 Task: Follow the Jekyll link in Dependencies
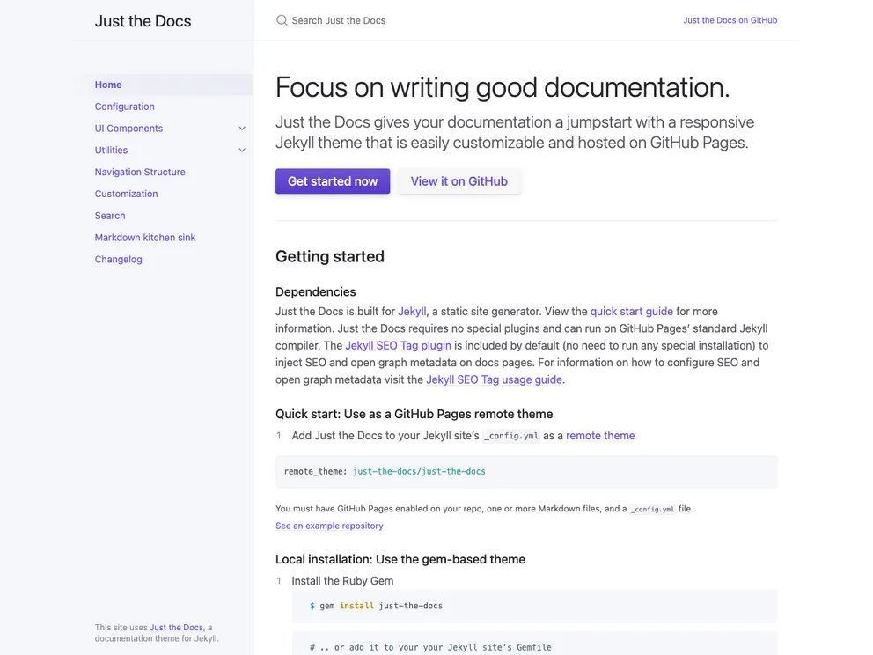click(412, 311)
